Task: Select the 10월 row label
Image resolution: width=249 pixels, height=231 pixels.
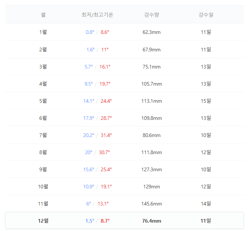Action: click(43, 187)
